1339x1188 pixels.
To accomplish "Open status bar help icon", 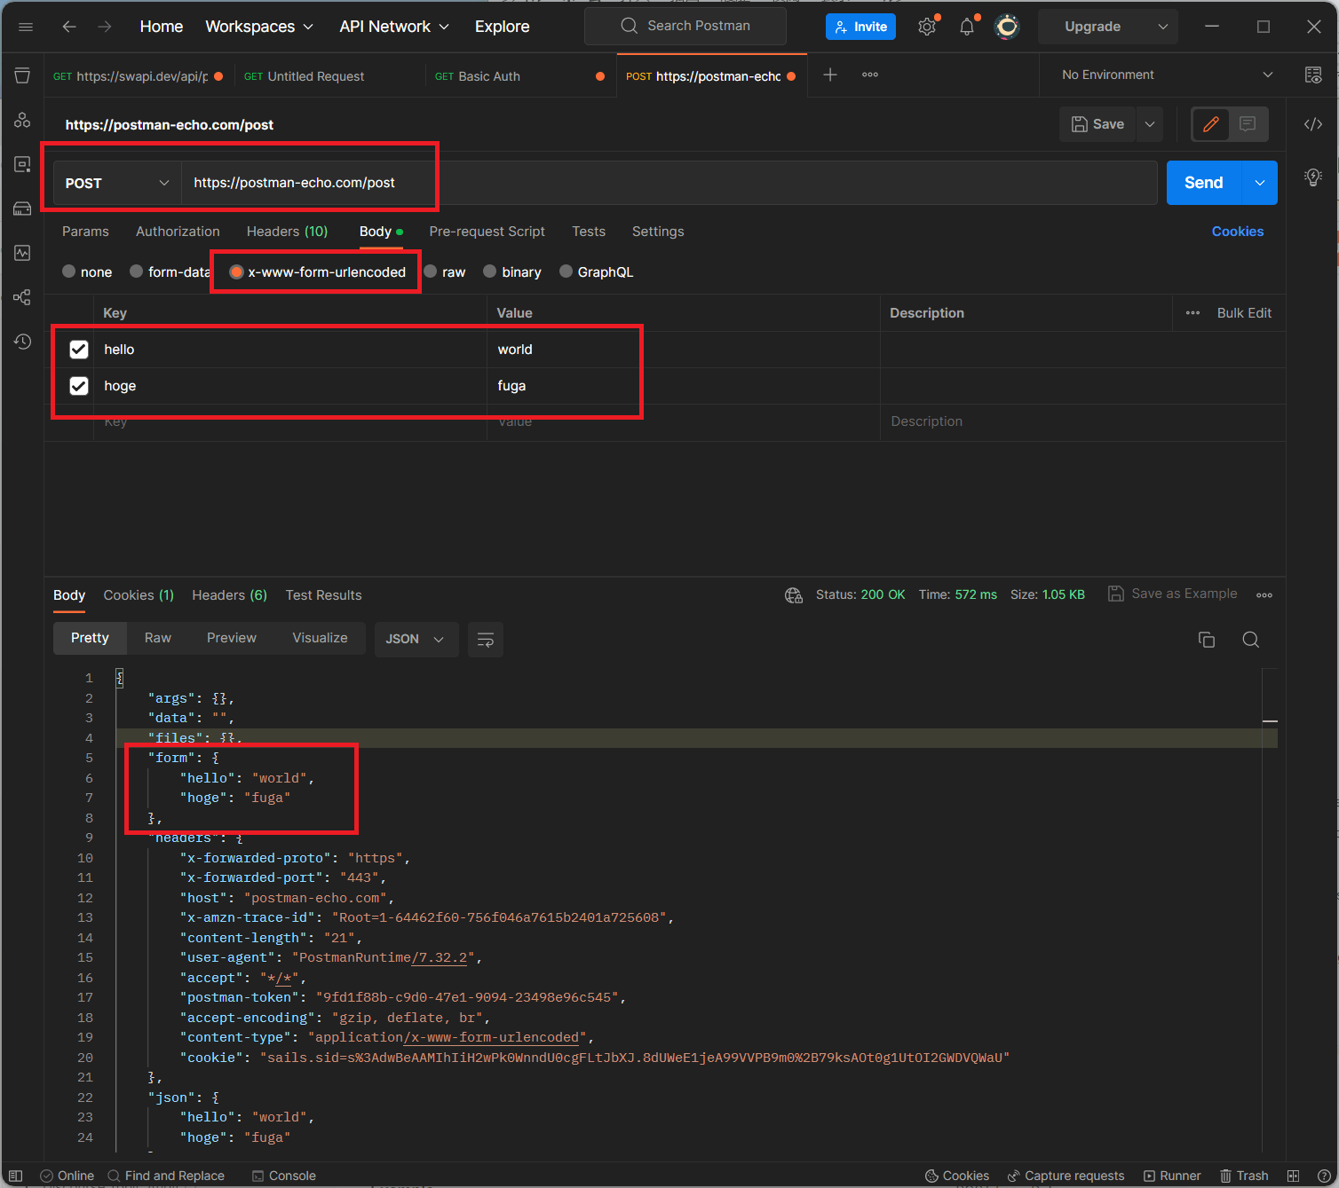I will tap(1324, 1176).
